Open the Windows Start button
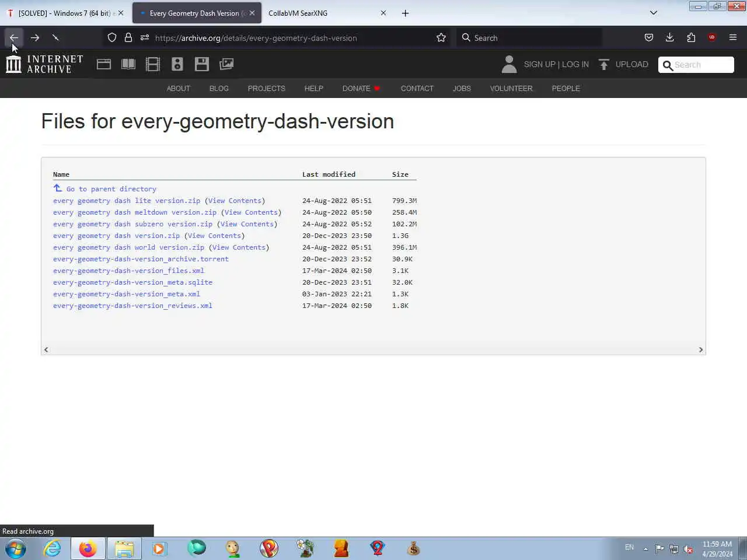 (16, 548)
